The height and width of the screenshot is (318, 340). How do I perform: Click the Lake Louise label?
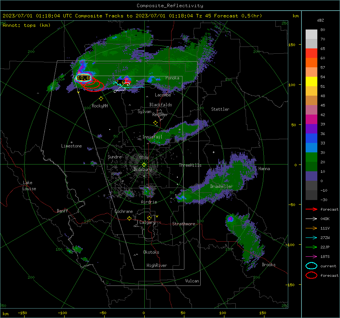(29, 186)
